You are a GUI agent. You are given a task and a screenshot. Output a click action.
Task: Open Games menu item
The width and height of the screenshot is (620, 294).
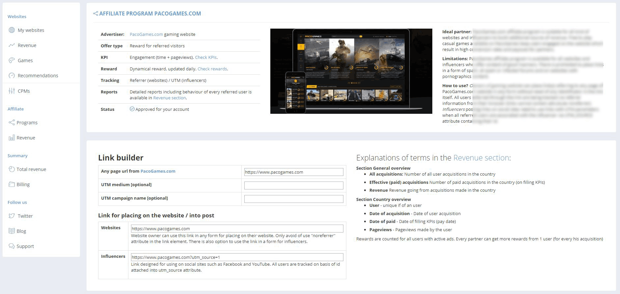point(25,60)
